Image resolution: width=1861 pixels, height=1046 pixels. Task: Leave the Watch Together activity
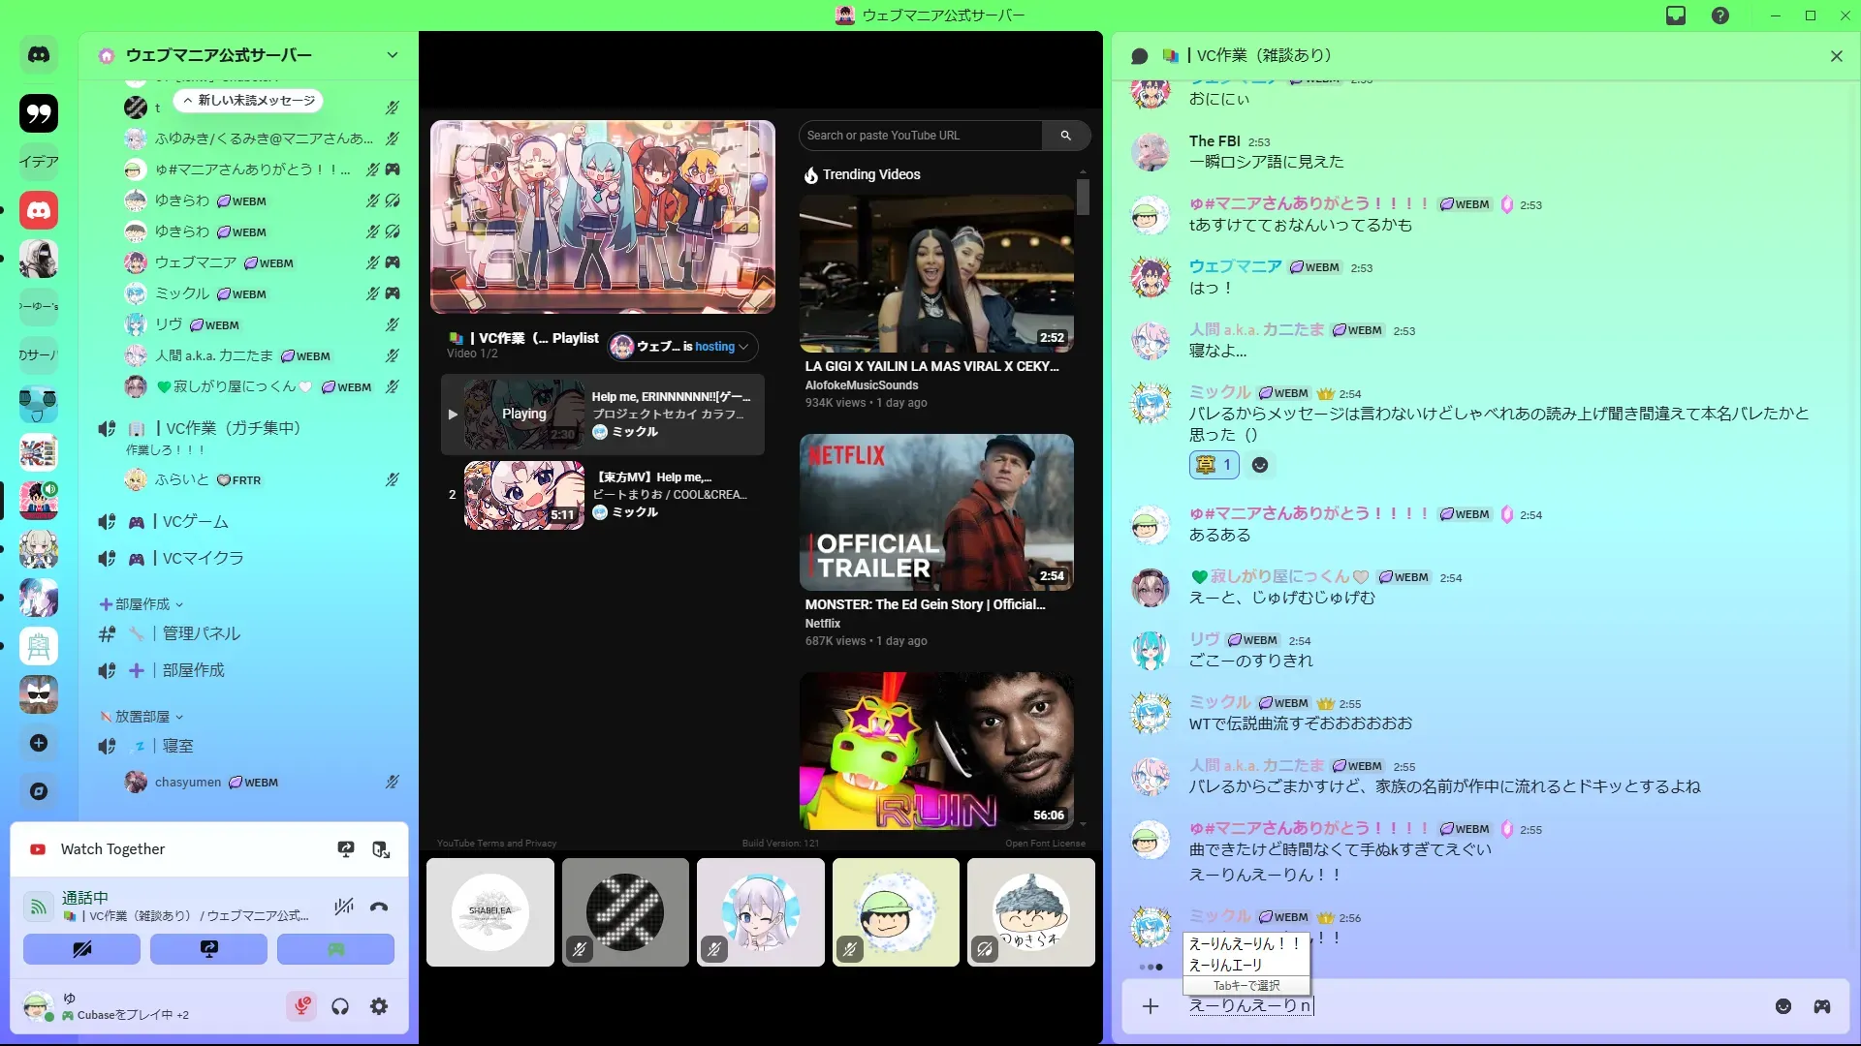click(381, 849)
